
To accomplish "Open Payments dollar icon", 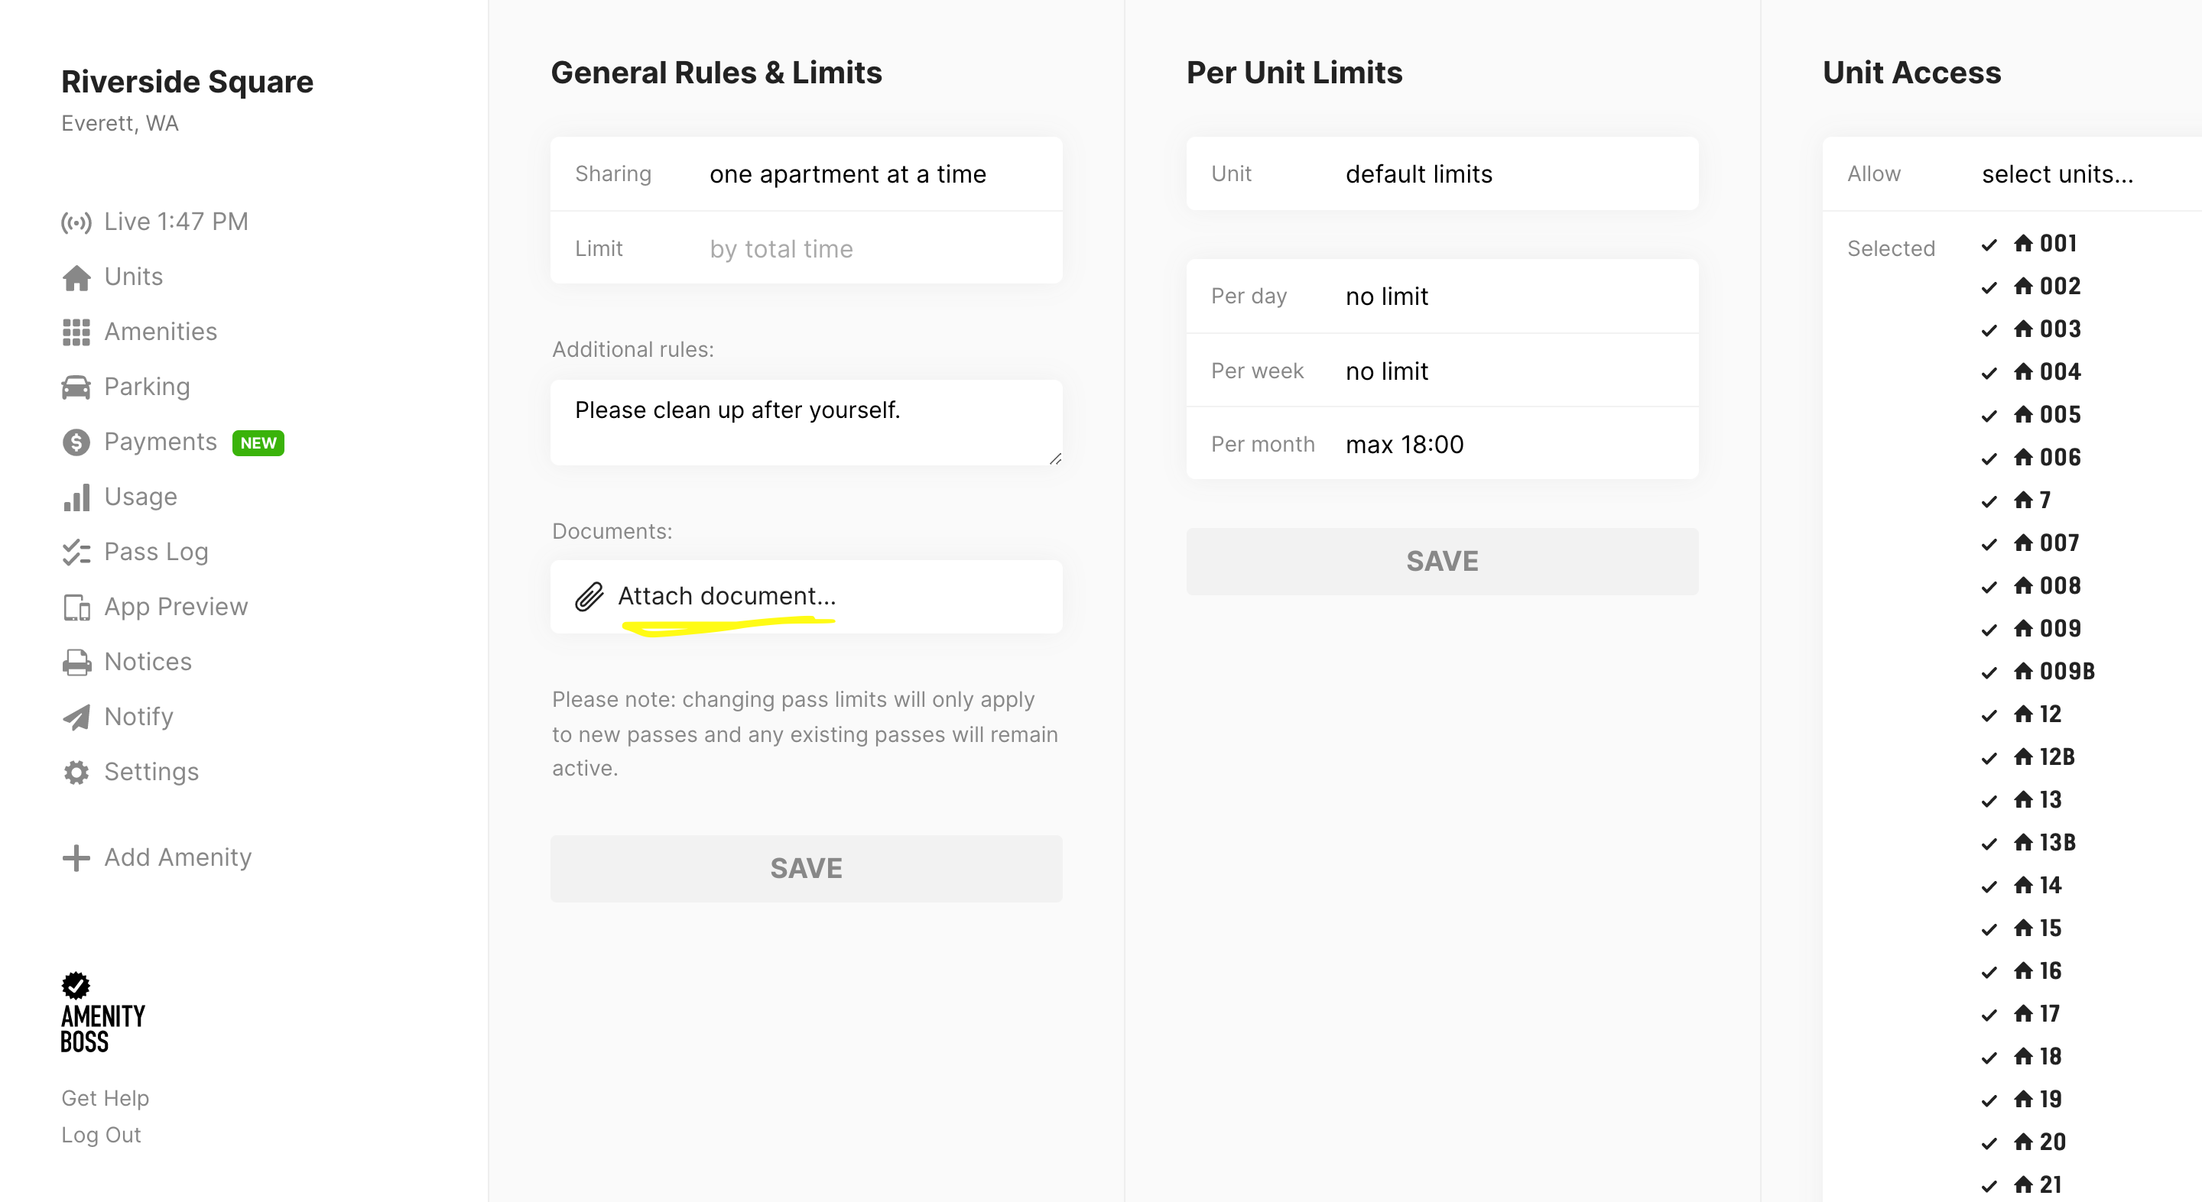I will coord(76,442).
